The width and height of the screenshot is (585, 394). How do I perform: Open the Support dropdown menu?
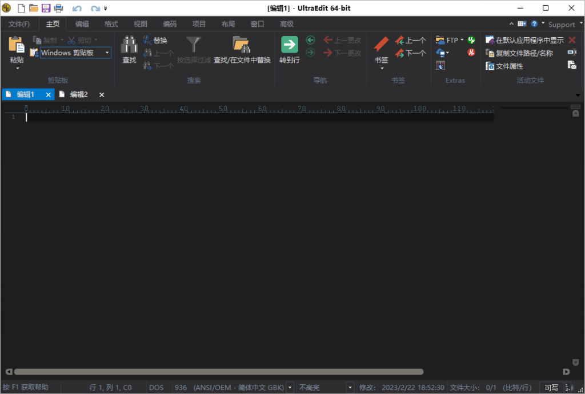pos(565,24)
